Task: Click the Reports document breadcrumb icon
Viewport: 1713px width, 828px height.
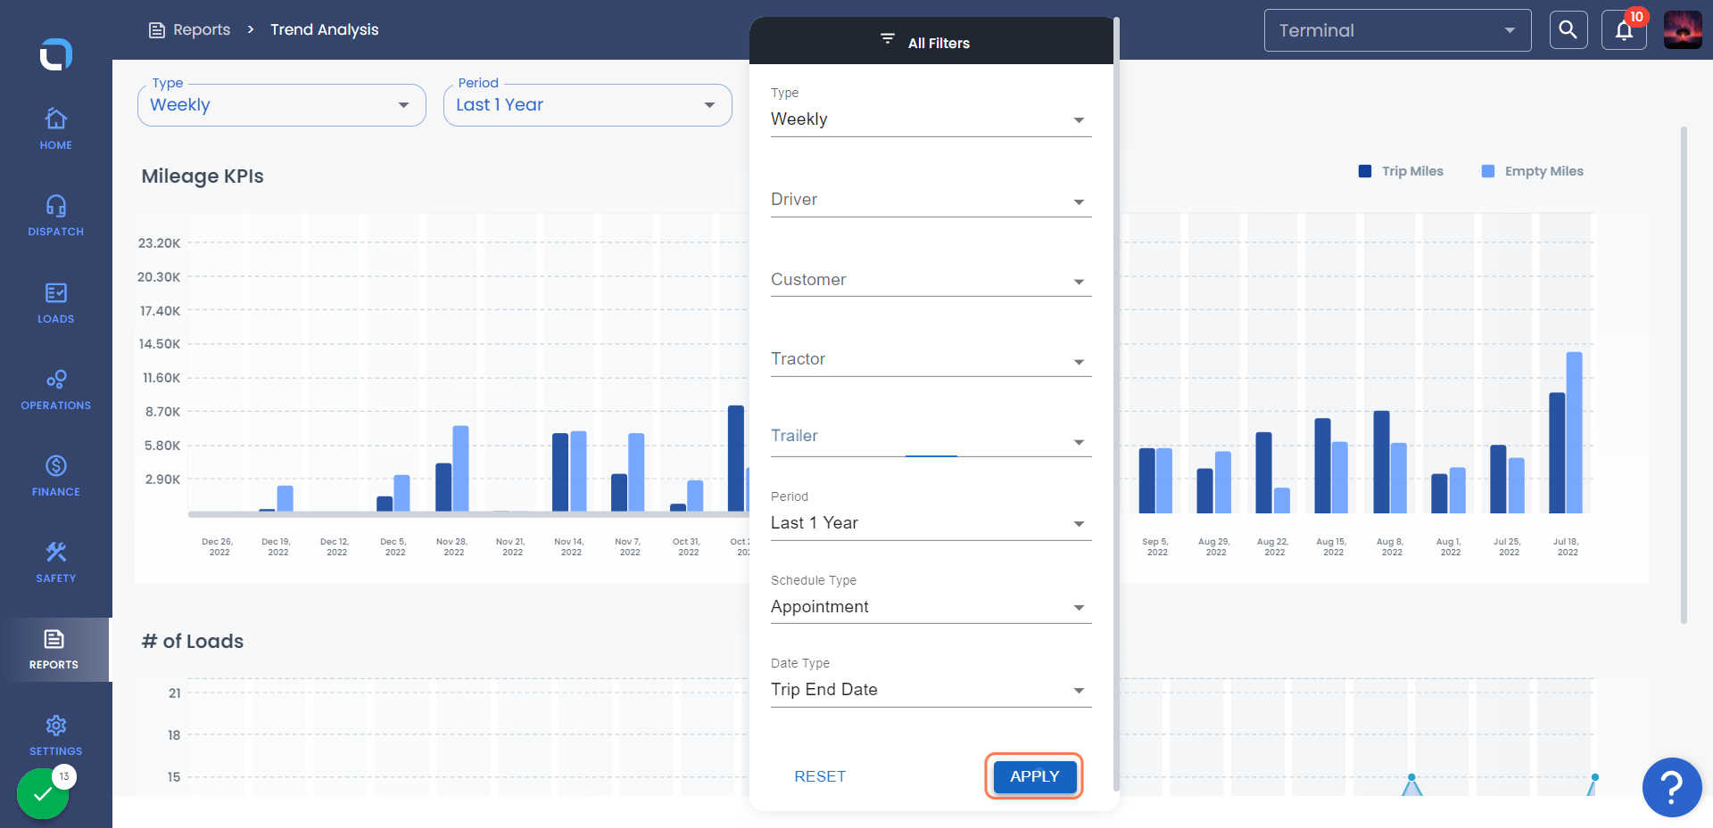Action: 157,30
